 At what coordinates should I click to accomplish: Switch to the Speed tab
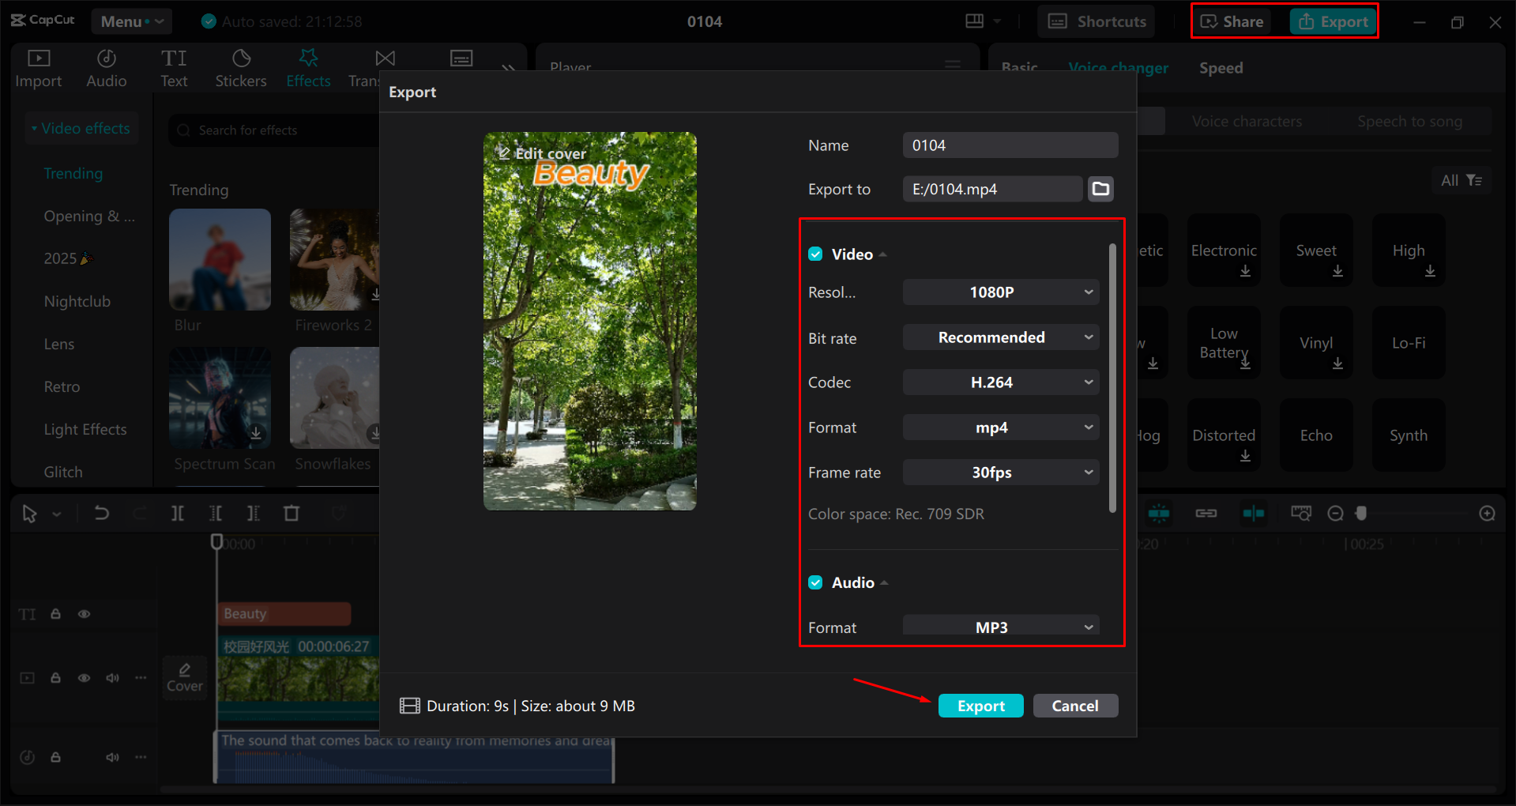tap(1220, 68)
